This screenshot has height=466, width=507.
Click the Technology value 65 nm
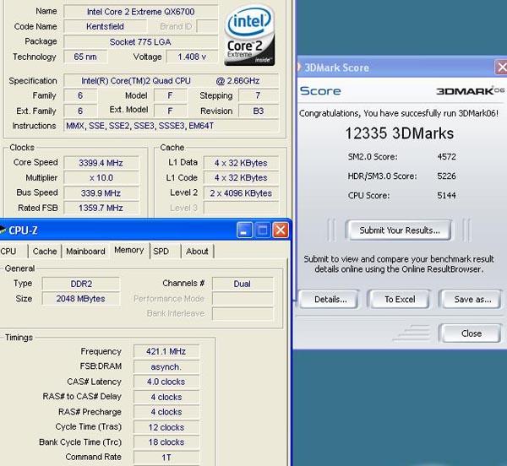tap(85, 57)
